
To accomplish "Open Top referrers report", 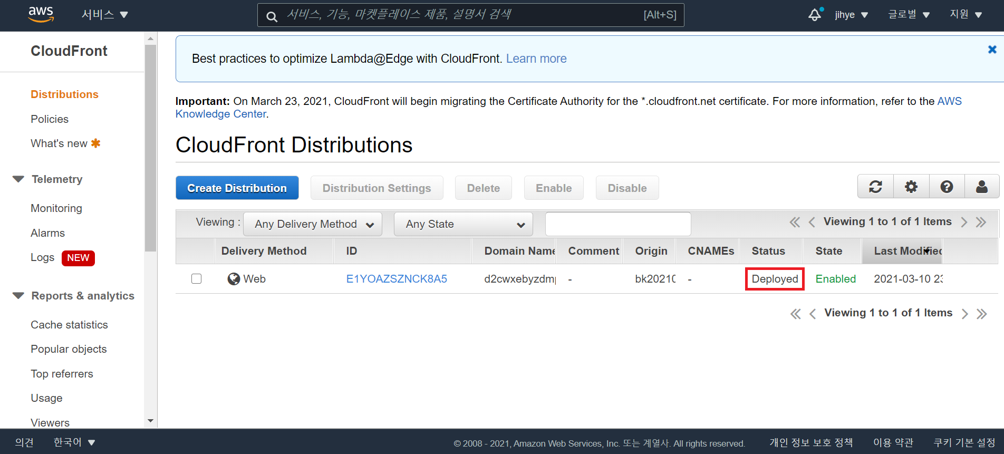I will coord(62,374).
